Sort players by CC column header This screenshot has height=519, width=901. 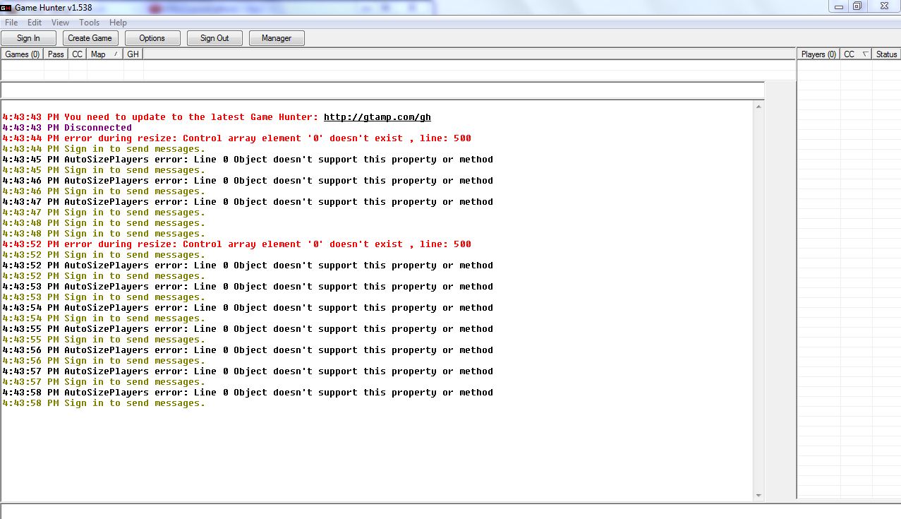(855, 54)
